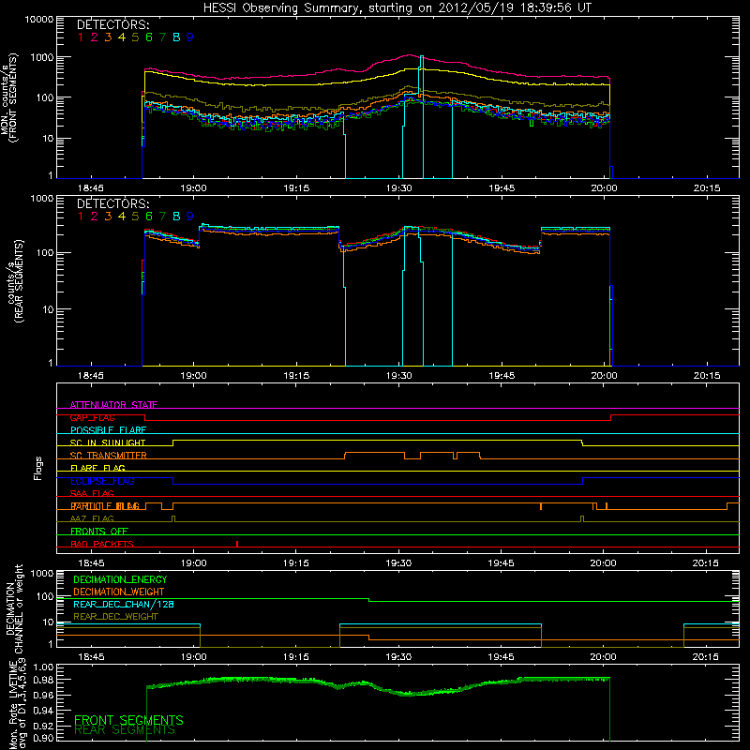
Task: Select detector 7 in rear segments legend
Action: pos(162,217)
